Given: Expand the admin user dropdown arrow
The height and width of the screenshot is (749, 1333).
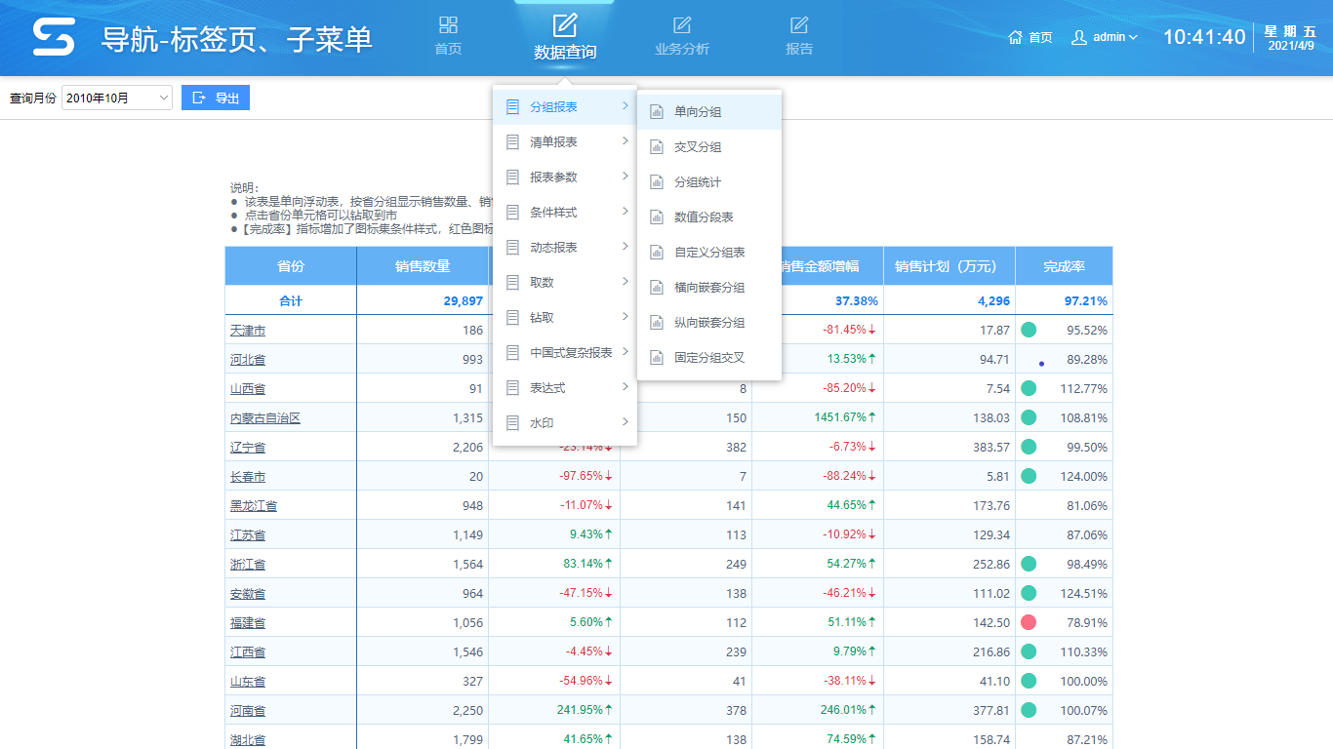Looking at the screenshot, I should coord(1133,37).
